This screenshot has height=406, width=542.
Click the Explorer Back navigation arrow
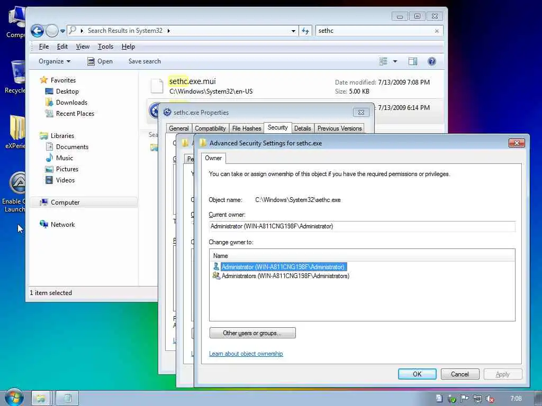38,31
